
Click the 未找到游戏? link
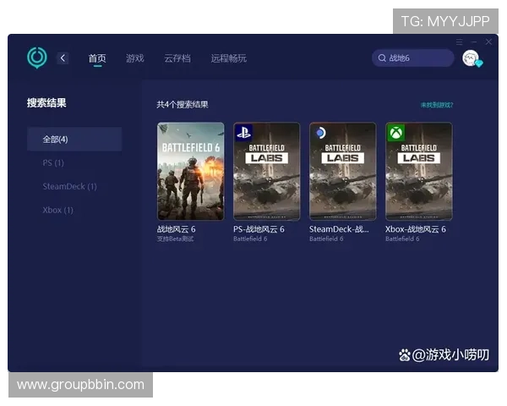coord(437,105)
